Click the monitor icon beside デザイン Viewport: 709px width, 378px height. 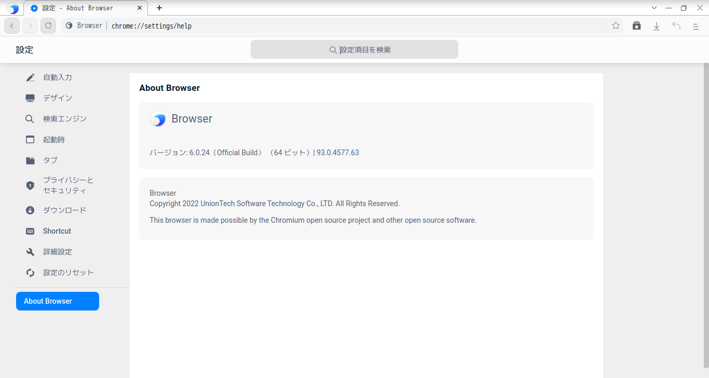(x=30, y=98)
